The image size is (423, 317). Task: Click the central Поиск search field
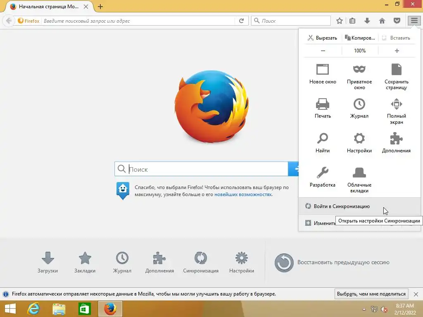tap(201, 169)
